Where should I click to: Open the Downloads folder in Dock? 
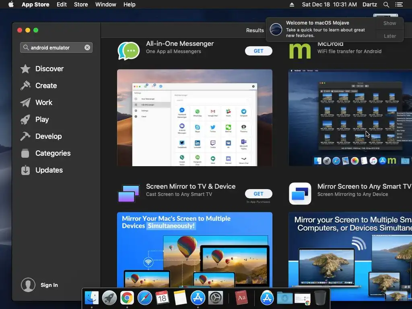coord(284,298)
